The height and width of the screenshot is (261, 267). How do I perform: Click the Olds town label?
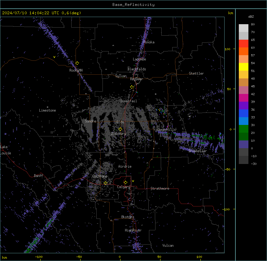click(120, 122)
